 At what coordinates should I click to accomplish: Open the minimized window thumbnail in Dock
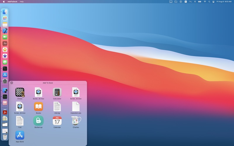tap(5, 125)
